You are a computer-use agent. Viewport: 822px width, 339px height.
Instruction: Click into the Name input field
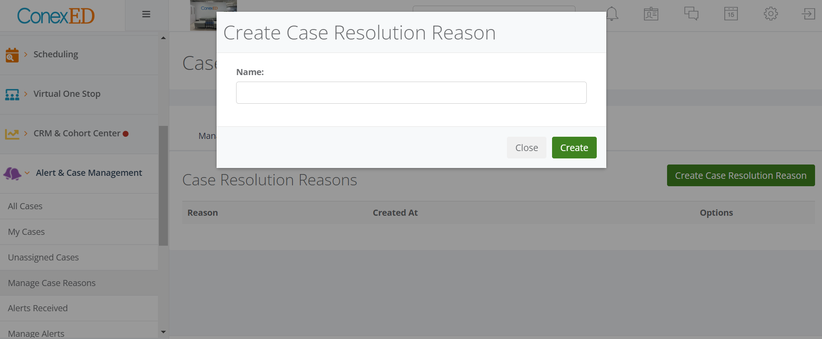tap(411, 93)
